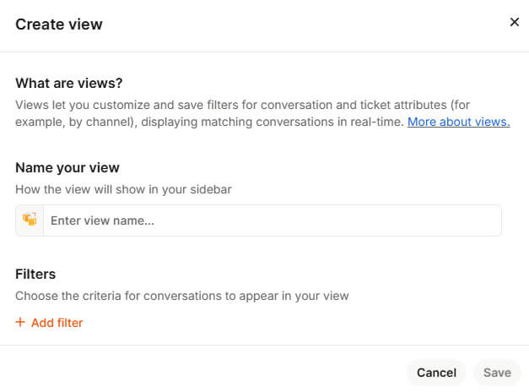Focus the Enter view name field
The image size is (529, 392).
(x=270, y=220)
